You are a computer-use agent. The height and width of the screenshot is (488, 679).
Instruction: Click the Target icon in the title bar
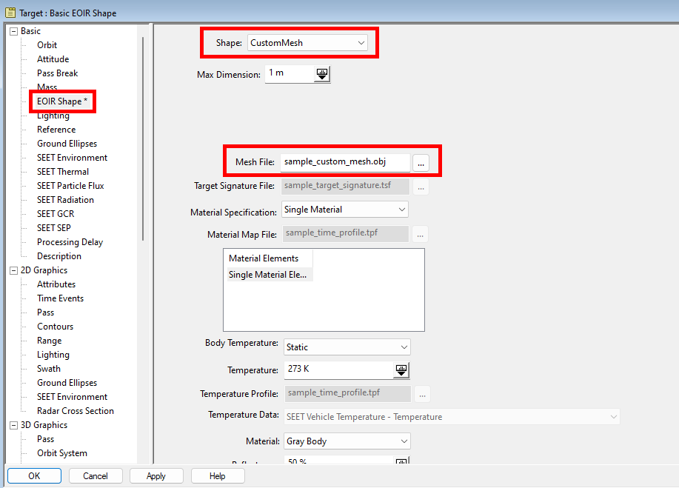coord(10,12)
